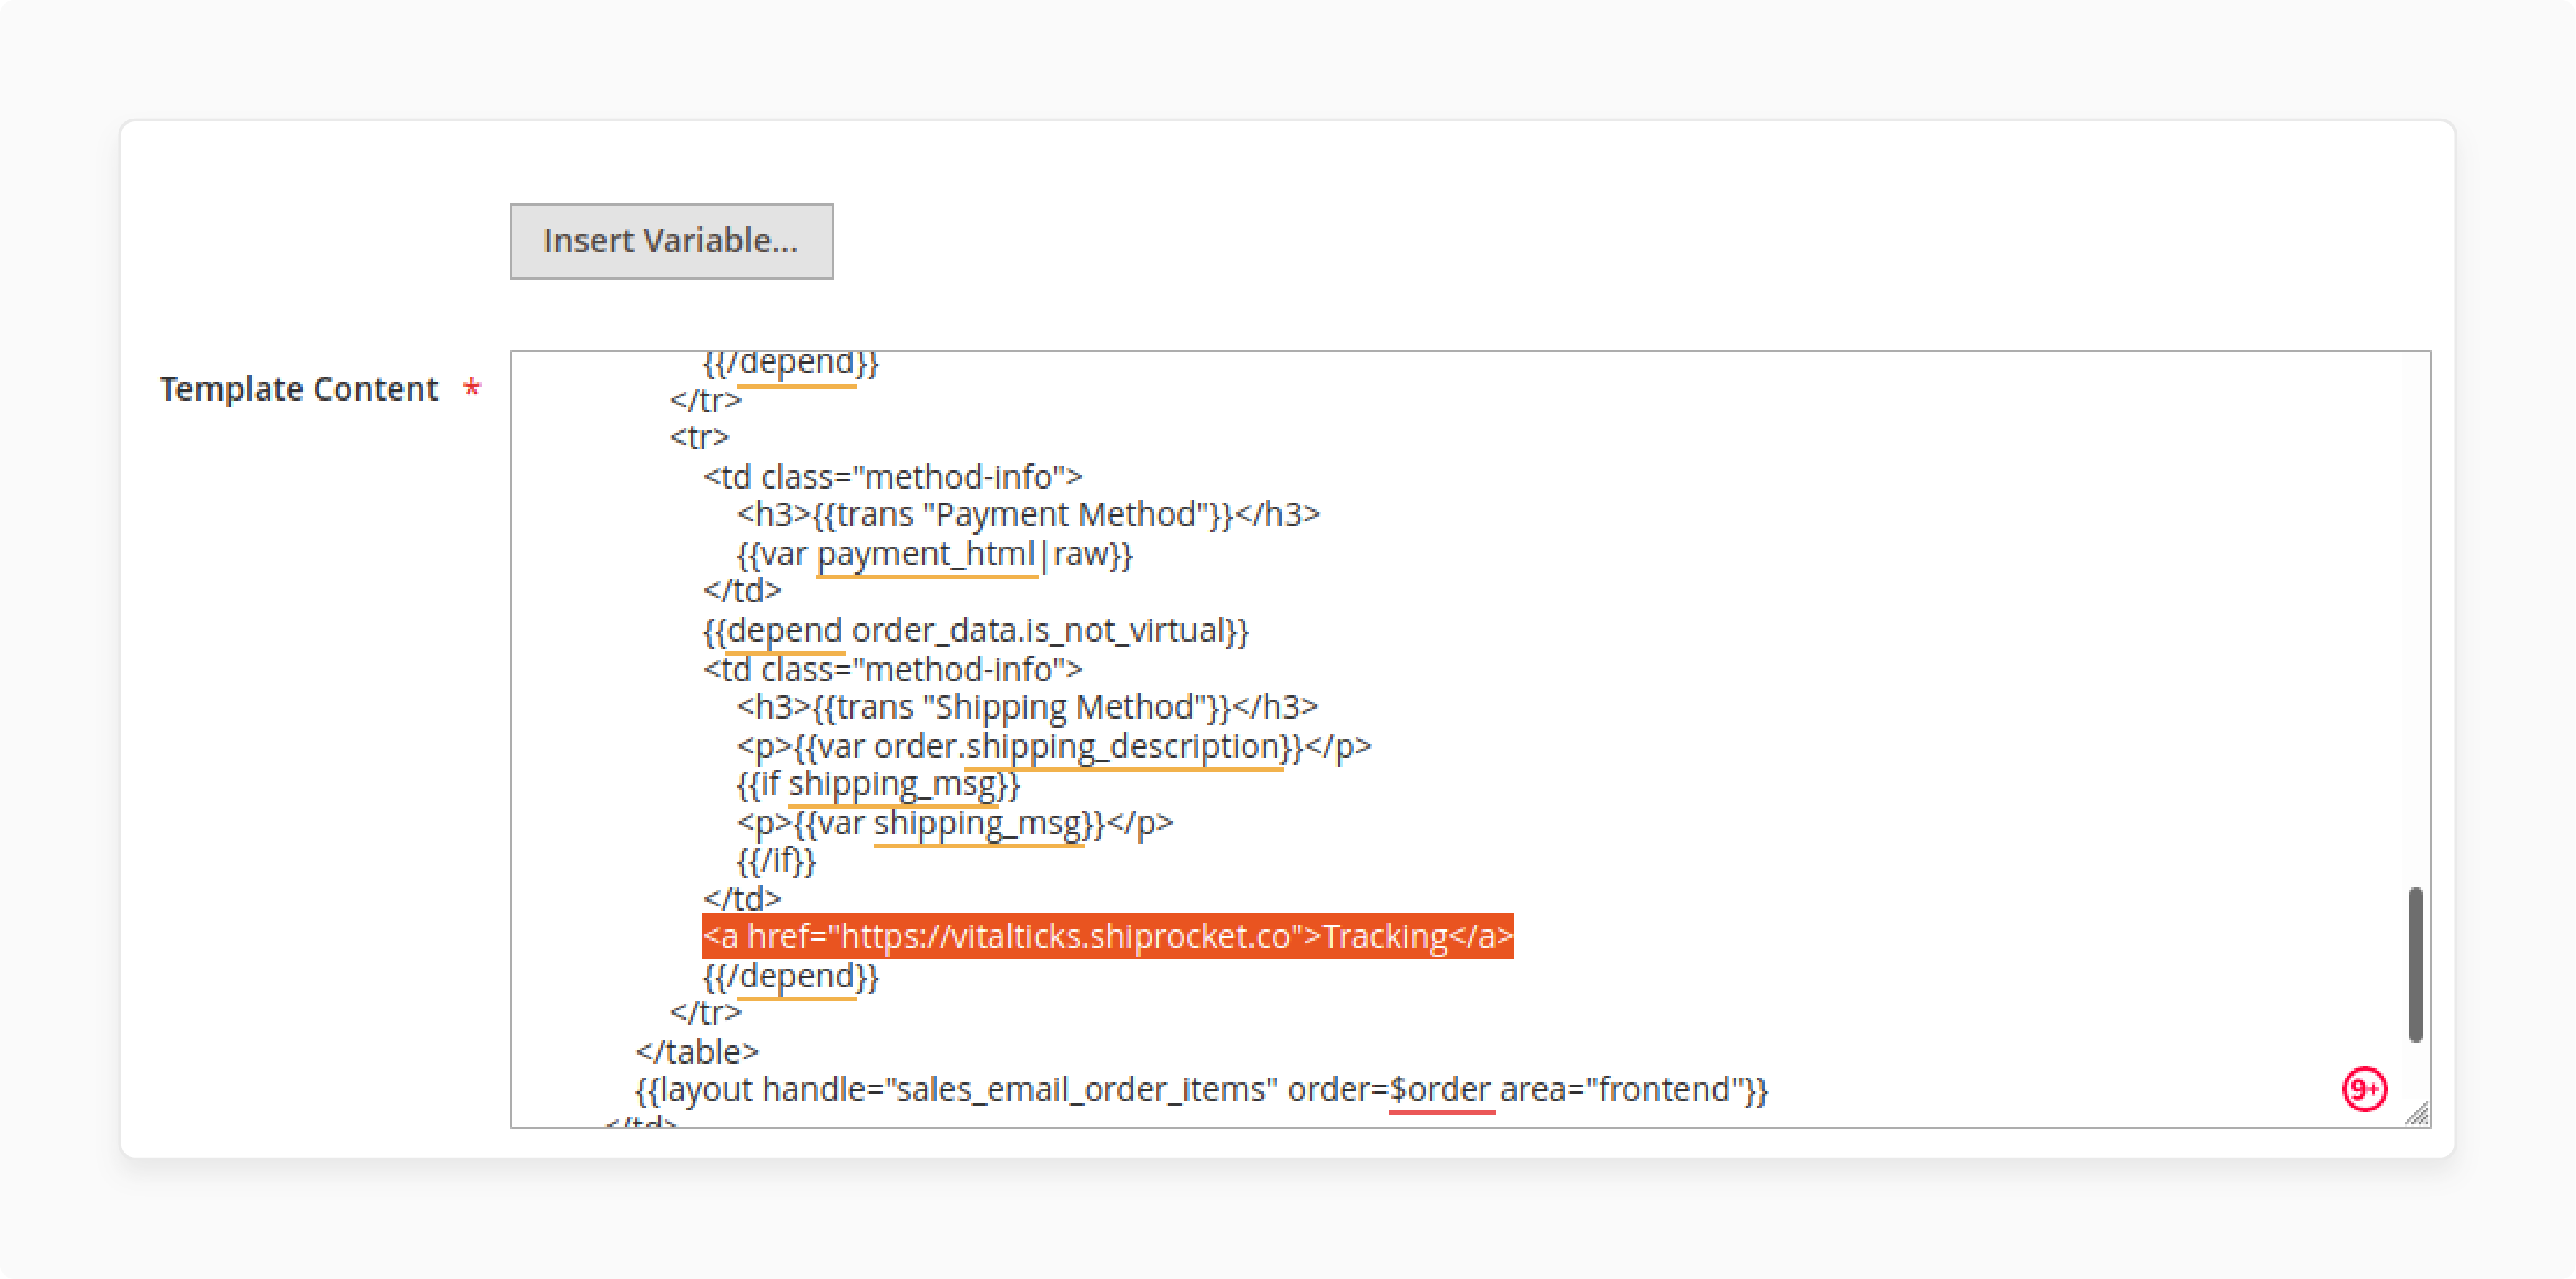
Task: Click the Template Content label
Action: [x=298, y=388]
